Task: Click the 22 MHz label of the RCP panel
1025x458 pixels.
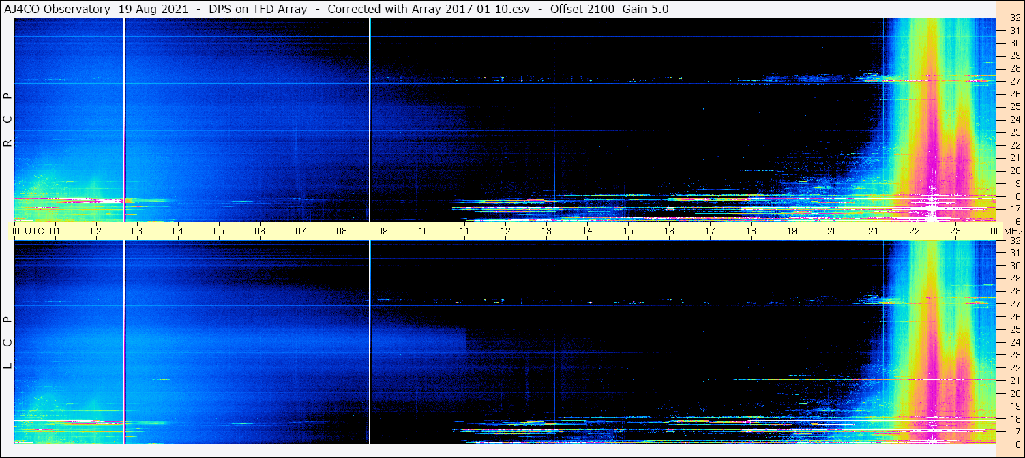Action: pyautogui.click(x=1014, y=145)
